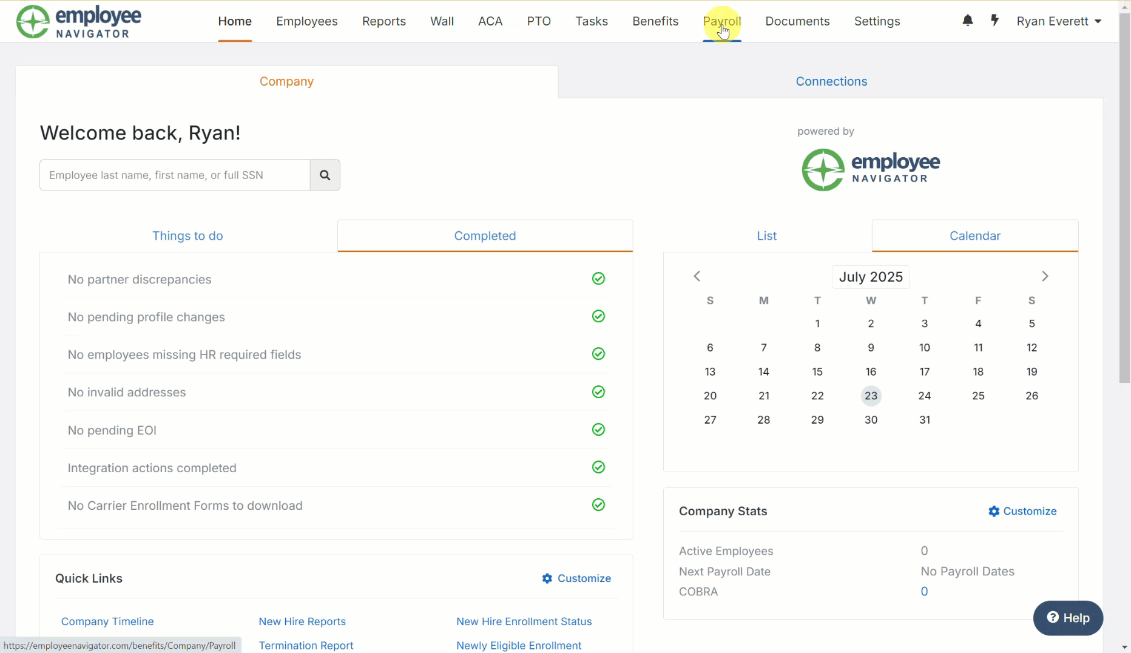The image size is (1131, 653).
Task: Click the employee search input field
Action: tap(175, 175)
